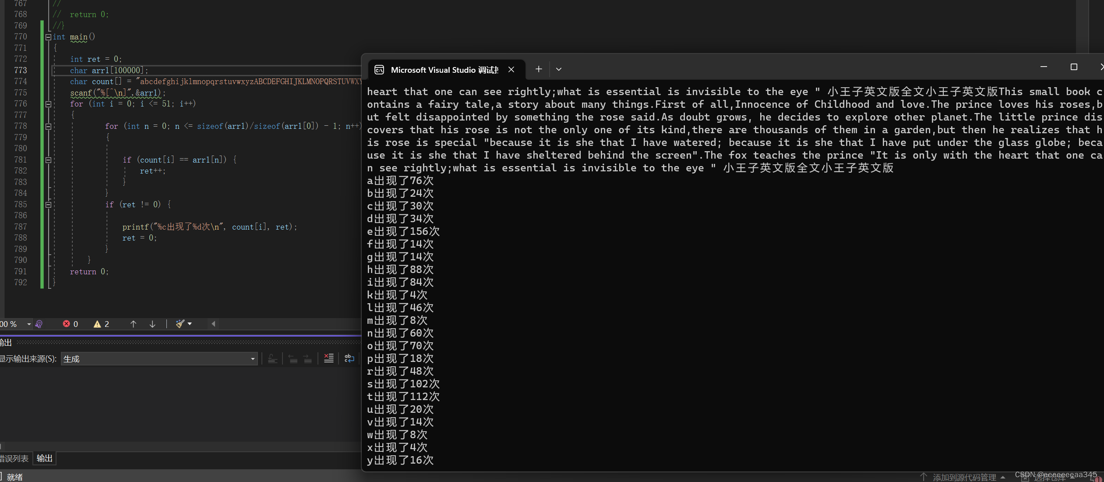Click the code cleanup broom icon
The image size is (1104, 482).
(x=180, y=324)
